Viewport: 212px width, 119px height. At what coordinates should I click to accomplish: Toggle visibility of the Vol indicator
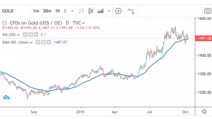click(x=25, y=35)
